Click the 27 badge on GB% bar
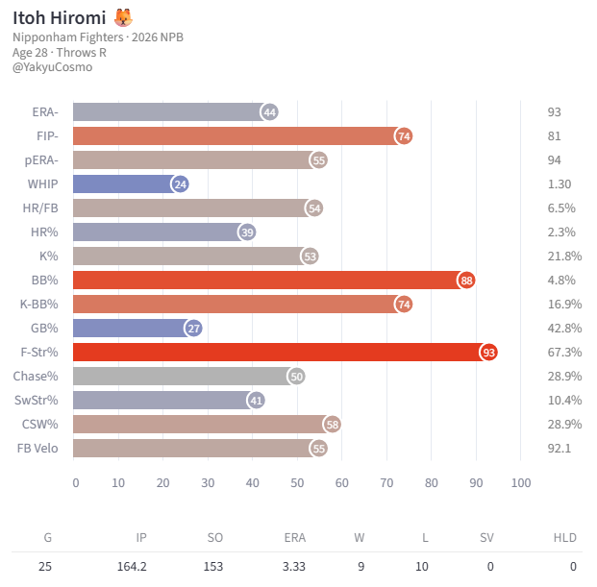Image resolution: width=597 pixels, height=587 pixels. click(x=193, y=329)
